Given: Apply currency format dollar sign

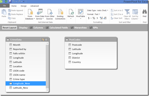Looking at the screenshot, I should click(89, 18).
